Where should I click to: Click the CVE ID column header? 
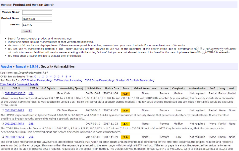(16, 89)
